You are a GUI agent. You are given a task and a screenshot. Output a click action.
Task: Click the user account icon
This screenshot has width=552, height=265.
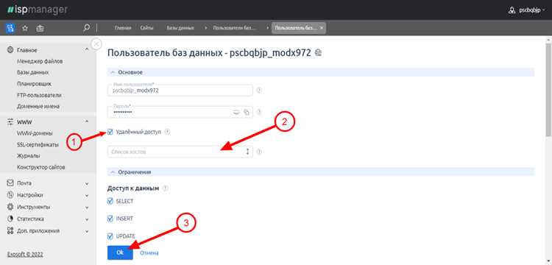512,10
